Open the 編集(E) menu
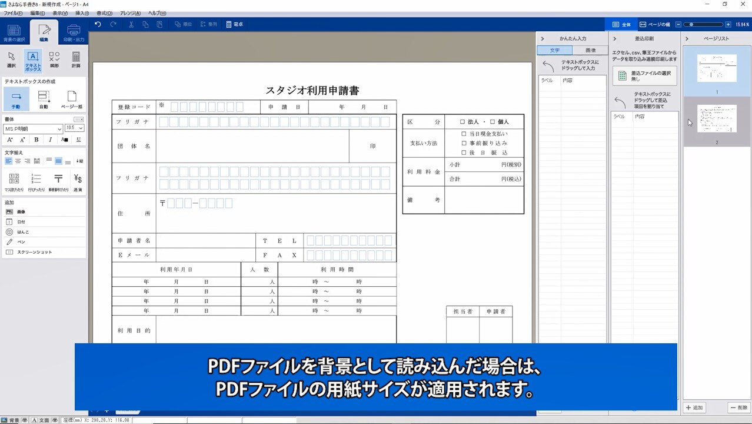This screenshot has width=752, height=424. coord(37,13)
